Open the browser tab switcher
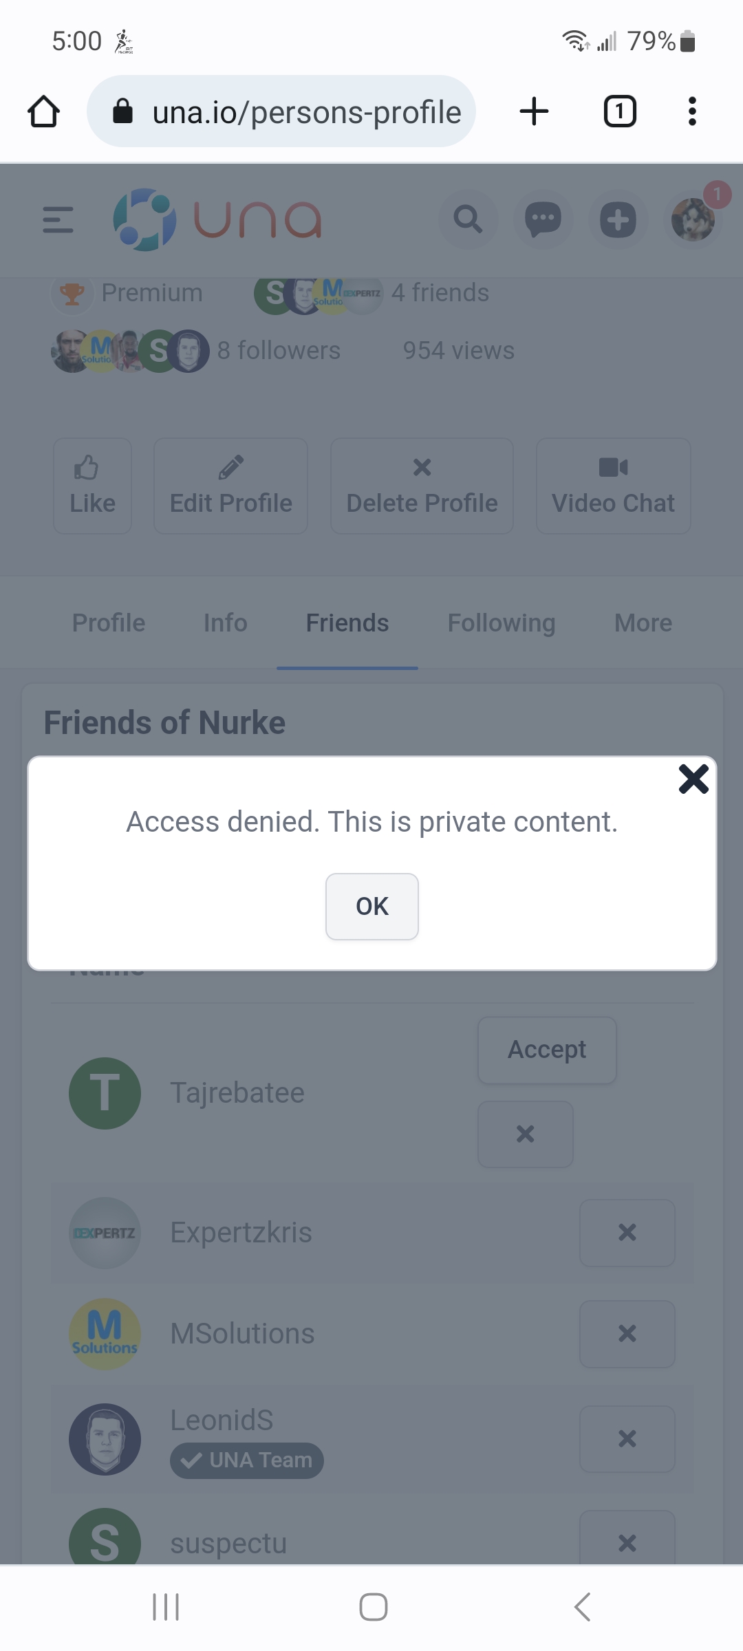Screen dimensions: 743x1651 619,111
